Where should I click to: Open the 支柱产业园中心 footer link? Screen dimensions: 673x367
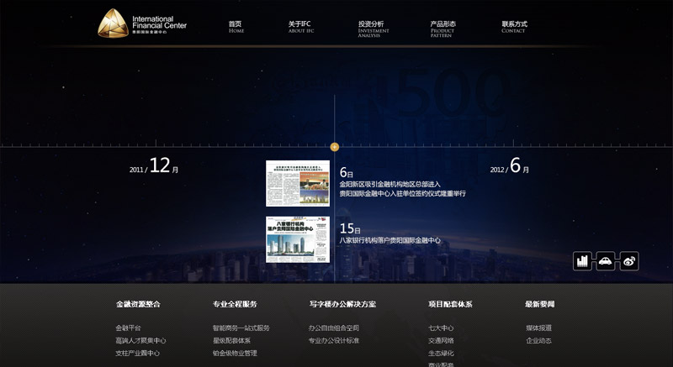point(137,354)
